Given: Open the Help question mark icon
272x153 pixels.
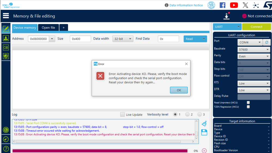Looking at the screenshot, I should pyautogui.click(x=6, y=149).
